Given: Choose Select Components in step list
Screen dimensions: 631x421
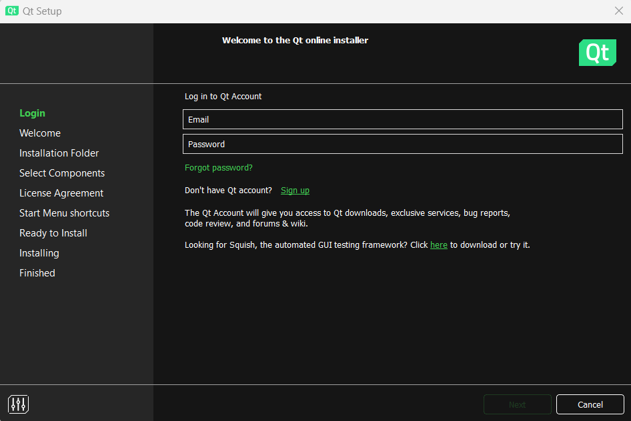Looking at the screenshot, I should point(62,173).
